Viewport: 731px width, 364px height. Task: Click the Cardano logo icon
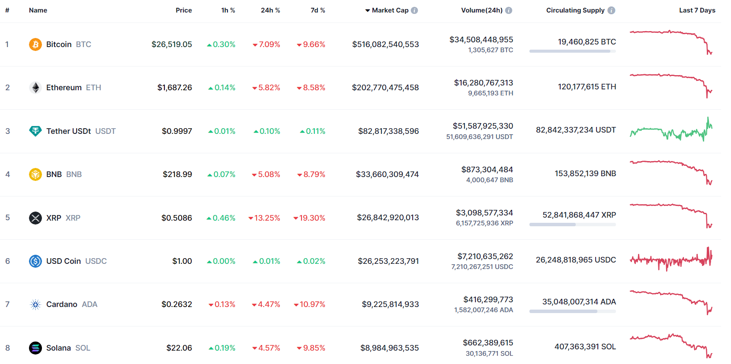click(x=35, y=304)
